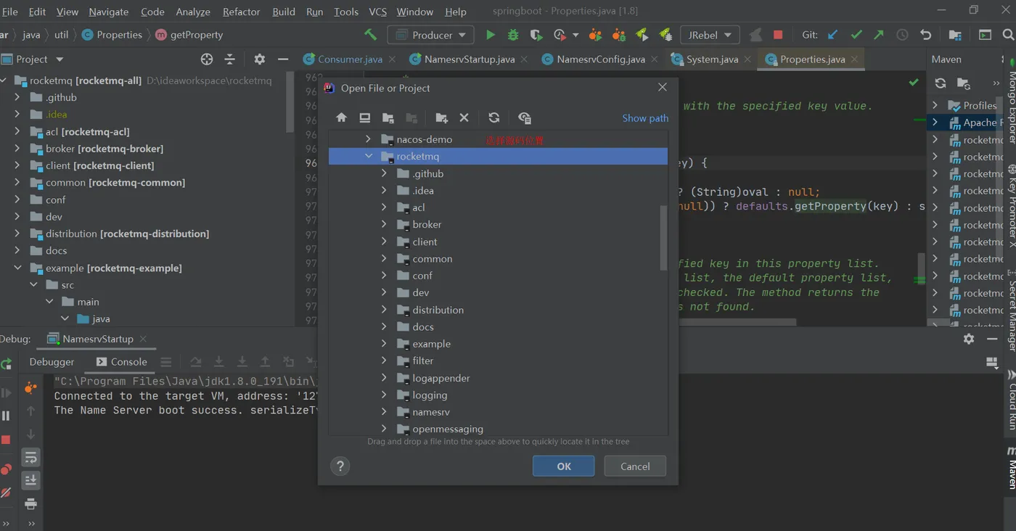The height and width of the screenshot is (531, 1016).
Task: Go to home directory in Open dialog
Action: [x=341, y=118]
